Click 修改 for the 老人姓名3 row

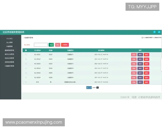point(140,64)
